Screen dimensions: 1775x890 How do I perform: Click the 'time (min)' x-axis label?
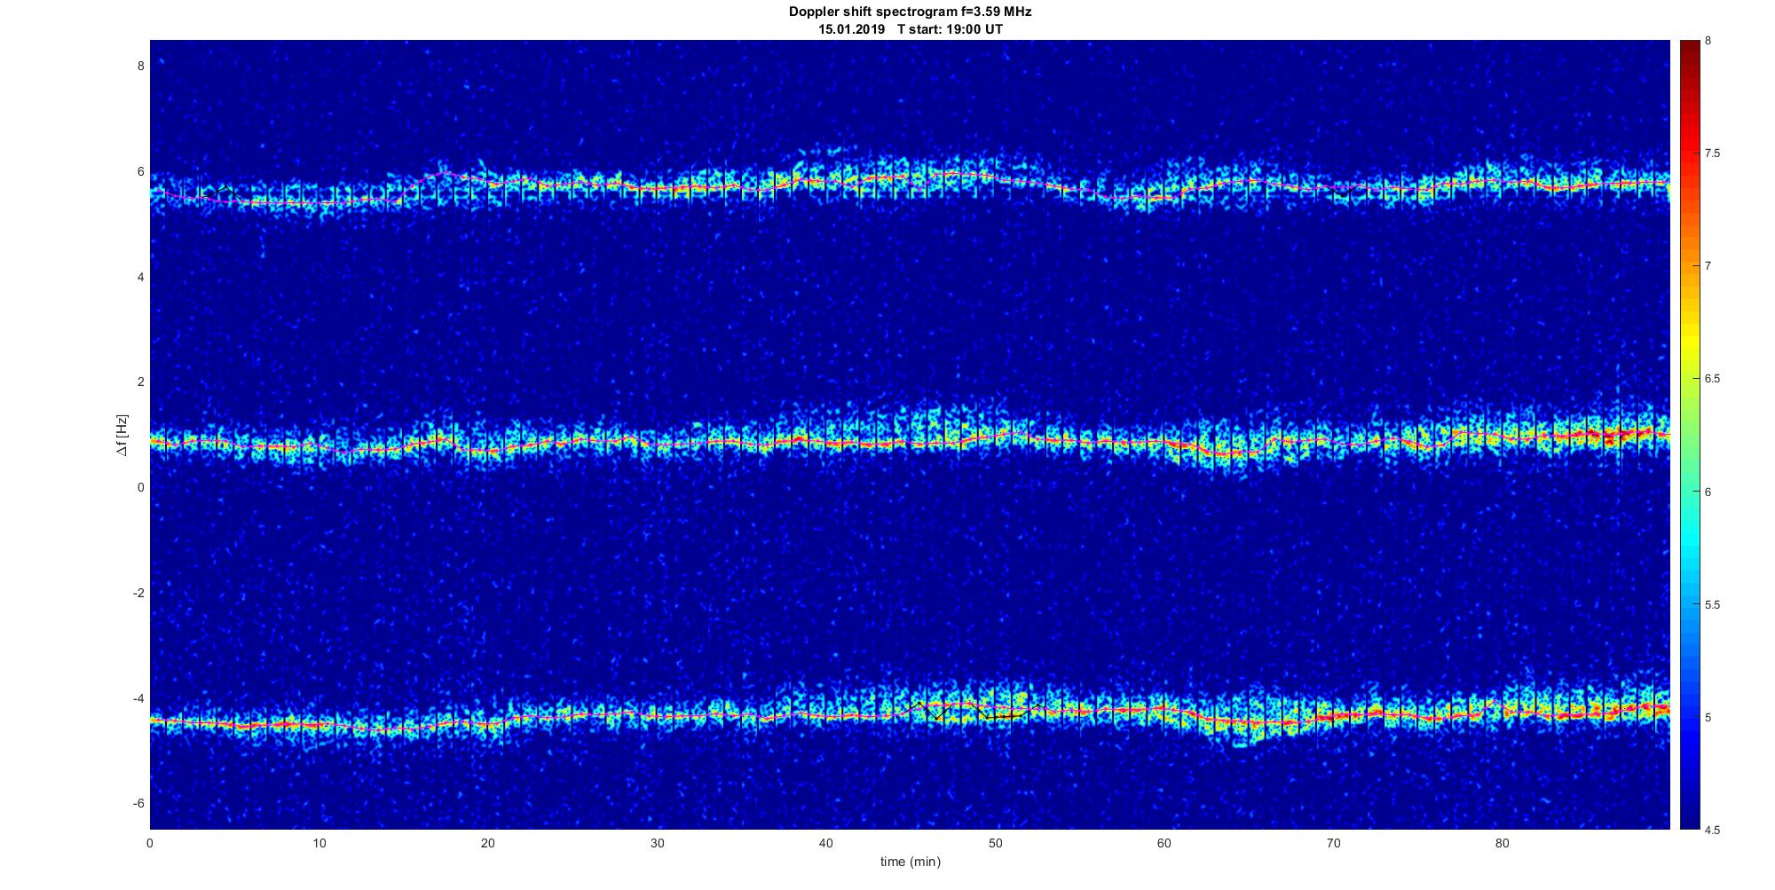pyautogui.click(x=910, y=862)
